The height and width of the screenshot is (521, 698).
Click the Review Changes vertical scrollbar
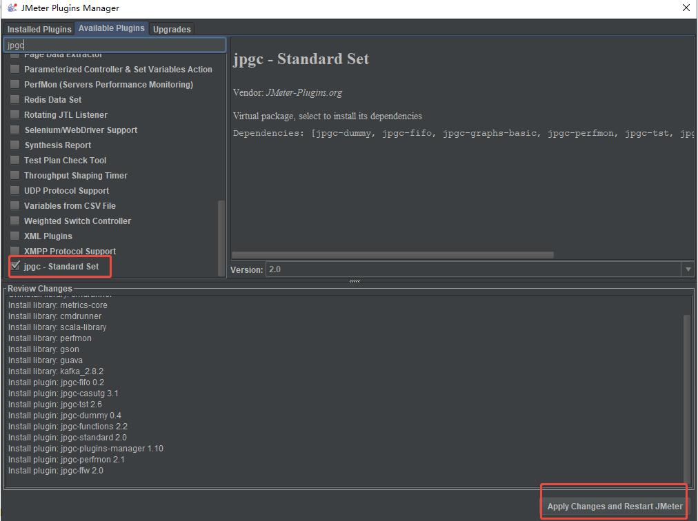coord(687,398)
